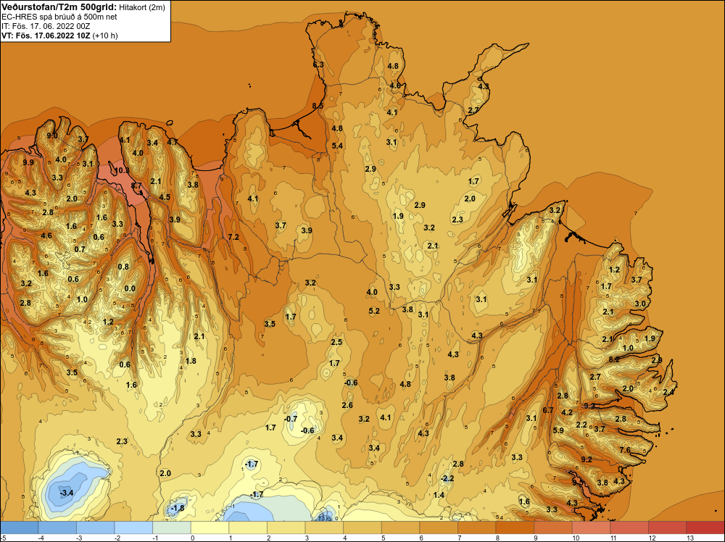Click the -1.8 temperature value
The width and height of the screenshot is (725, 542).
tap(178, 508)
